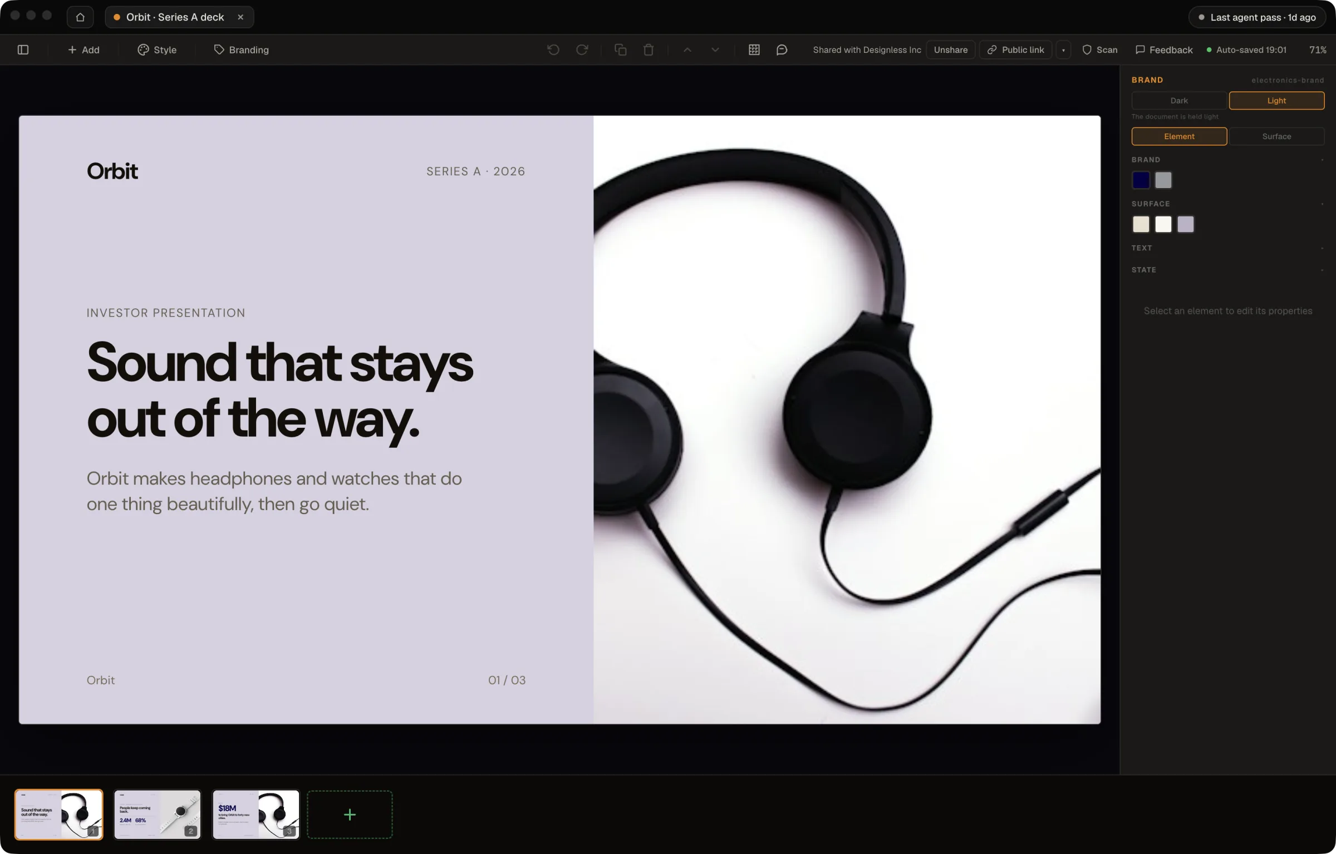
Task: Move slide up with chevron arrow
Action: click(x=687, y=50)
